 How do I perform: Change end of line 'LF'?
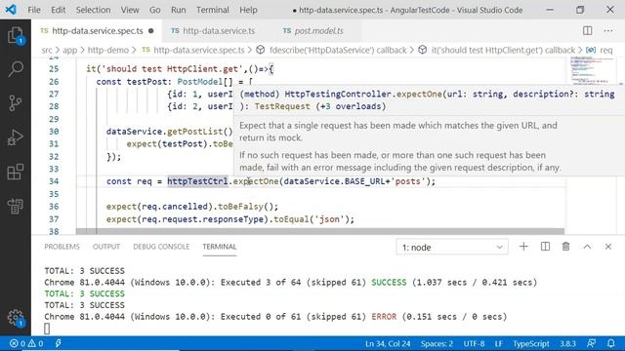pyautogui.click(x=499, y=343)
